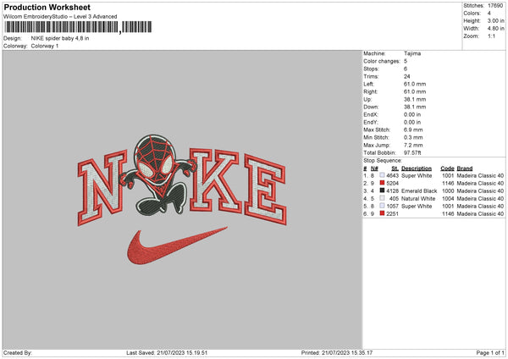Click the 'Stop Sequence:' heading

pyautogui.click(x=383, y=161)
